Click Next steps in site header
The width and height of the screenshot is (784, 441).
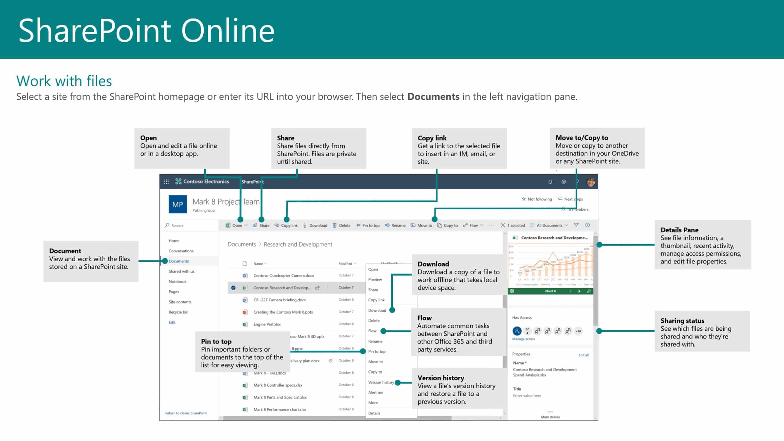click(x=570, y=199)
